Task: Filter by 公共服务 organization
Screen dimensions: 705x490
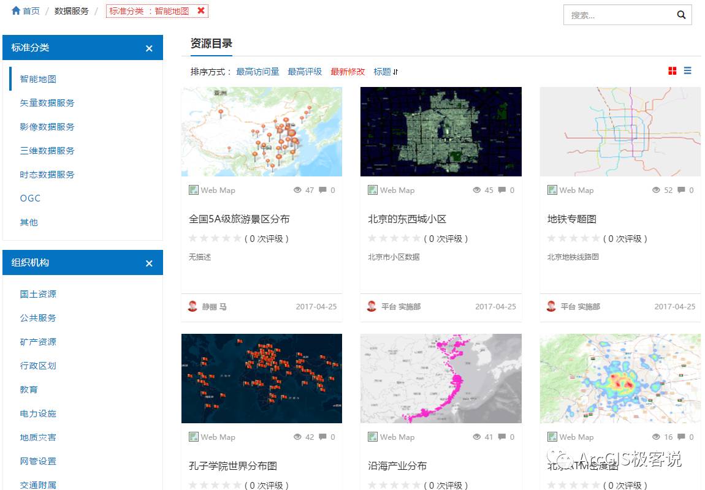Action: [38, 318]
